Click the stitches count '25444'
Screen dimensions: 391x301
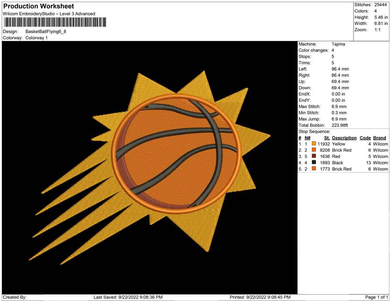(380, 5)
